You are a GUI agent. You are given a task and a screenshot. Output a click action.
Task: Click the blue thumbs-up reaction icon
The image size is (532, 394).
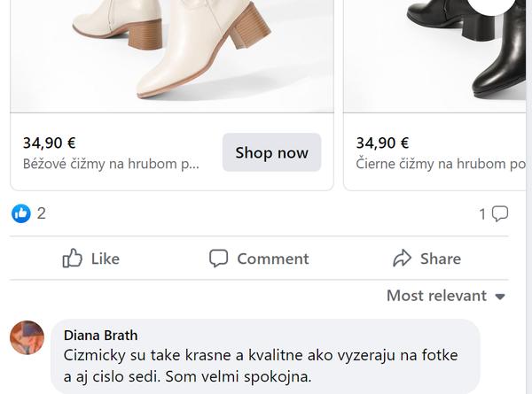coord(21,213)
